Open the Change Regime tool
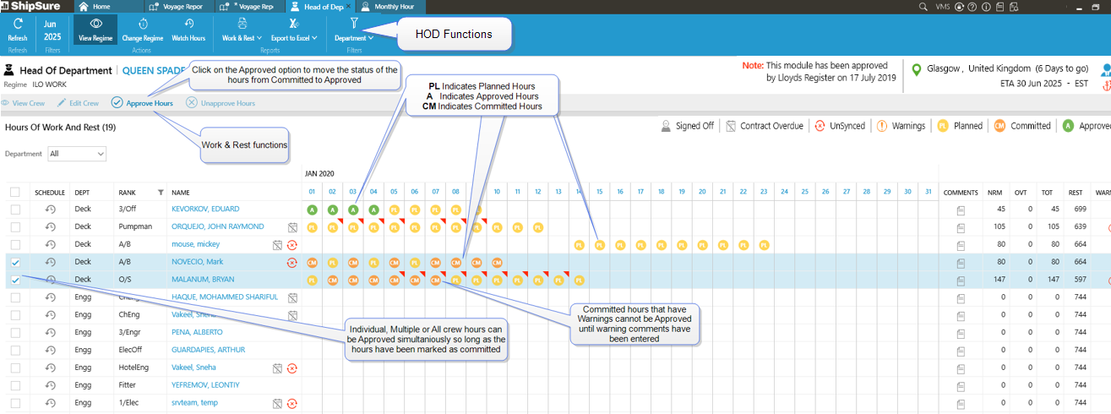Image resolution: width=1111 pixels, height=414 pixels. (x=142, y=24)
